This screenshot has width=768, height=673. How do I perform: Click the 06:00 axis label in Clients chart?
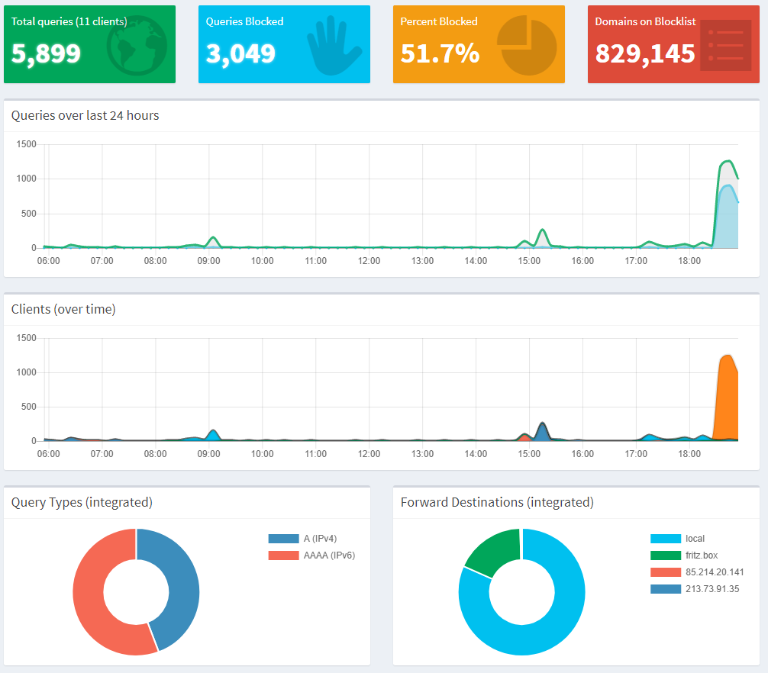[49, 454]
